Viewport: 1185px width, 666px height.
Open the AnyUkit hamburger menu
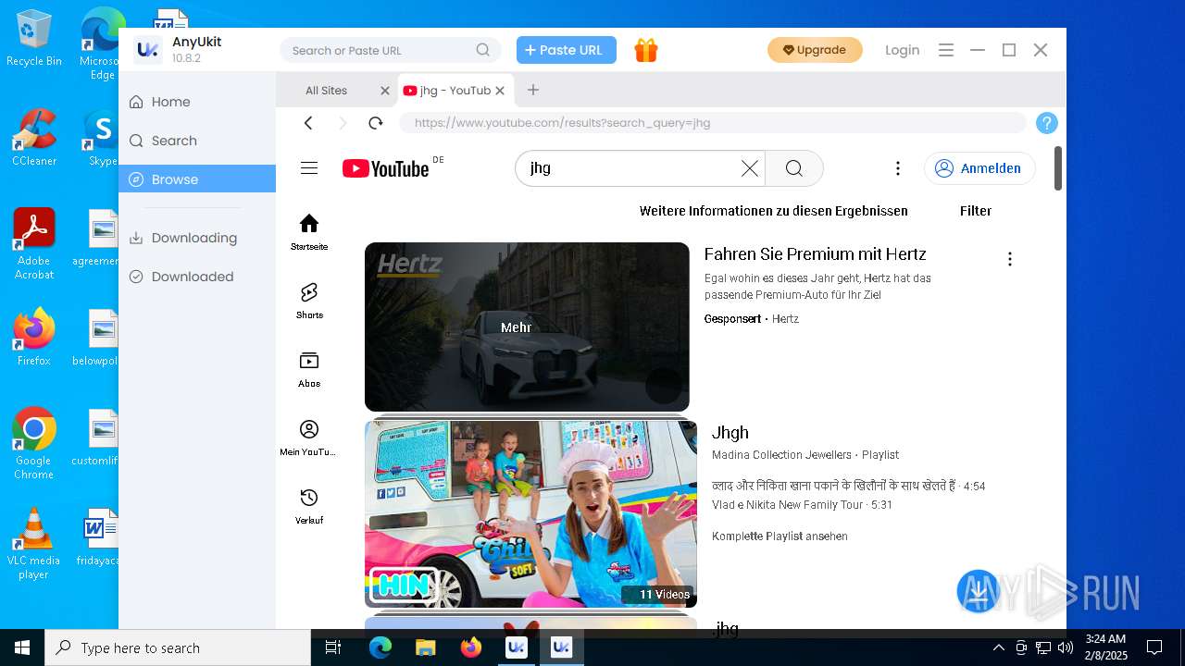[x=945, y=50]
